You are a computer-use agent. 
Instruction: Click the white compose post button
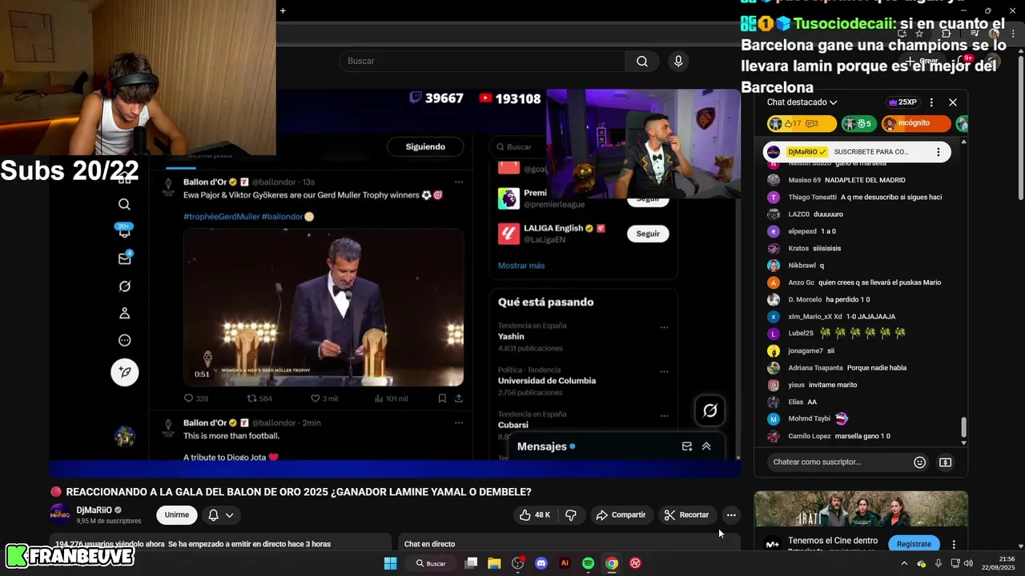tap(124, 372)
